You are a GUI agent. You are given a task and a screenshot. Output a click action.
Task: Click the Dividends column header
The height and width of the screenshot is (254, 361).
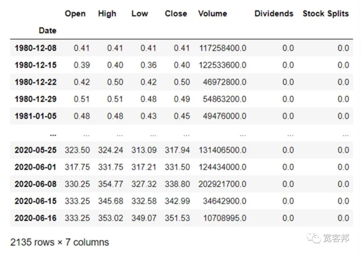coord(274,14)
